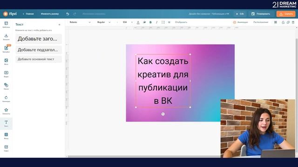Click the Resize button in header
Screen dimensions: 298x167
click(50, 14)
